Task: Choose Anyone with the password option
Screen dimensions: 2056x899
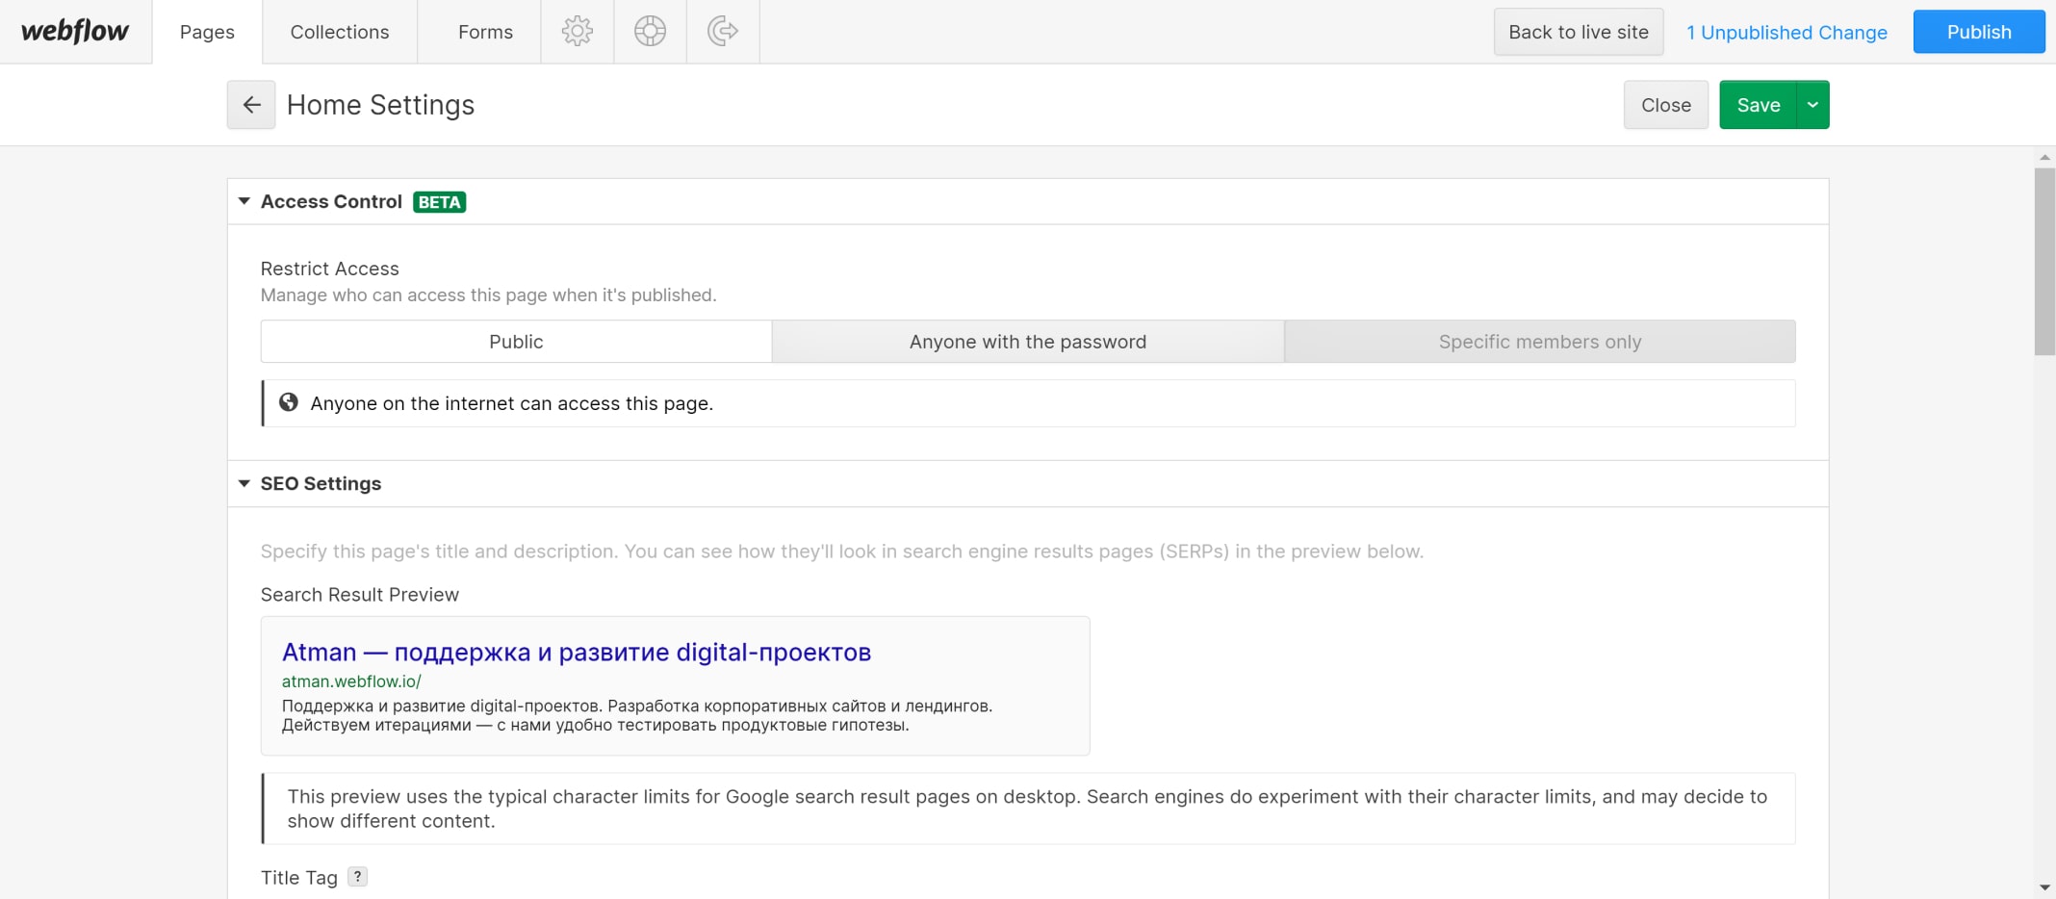Action: (x=1027, y=342)
